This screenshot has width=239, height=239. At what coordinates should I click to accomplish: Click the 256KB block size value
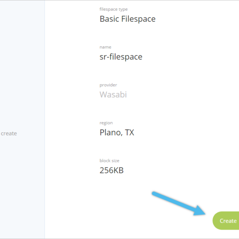[112, 170]
